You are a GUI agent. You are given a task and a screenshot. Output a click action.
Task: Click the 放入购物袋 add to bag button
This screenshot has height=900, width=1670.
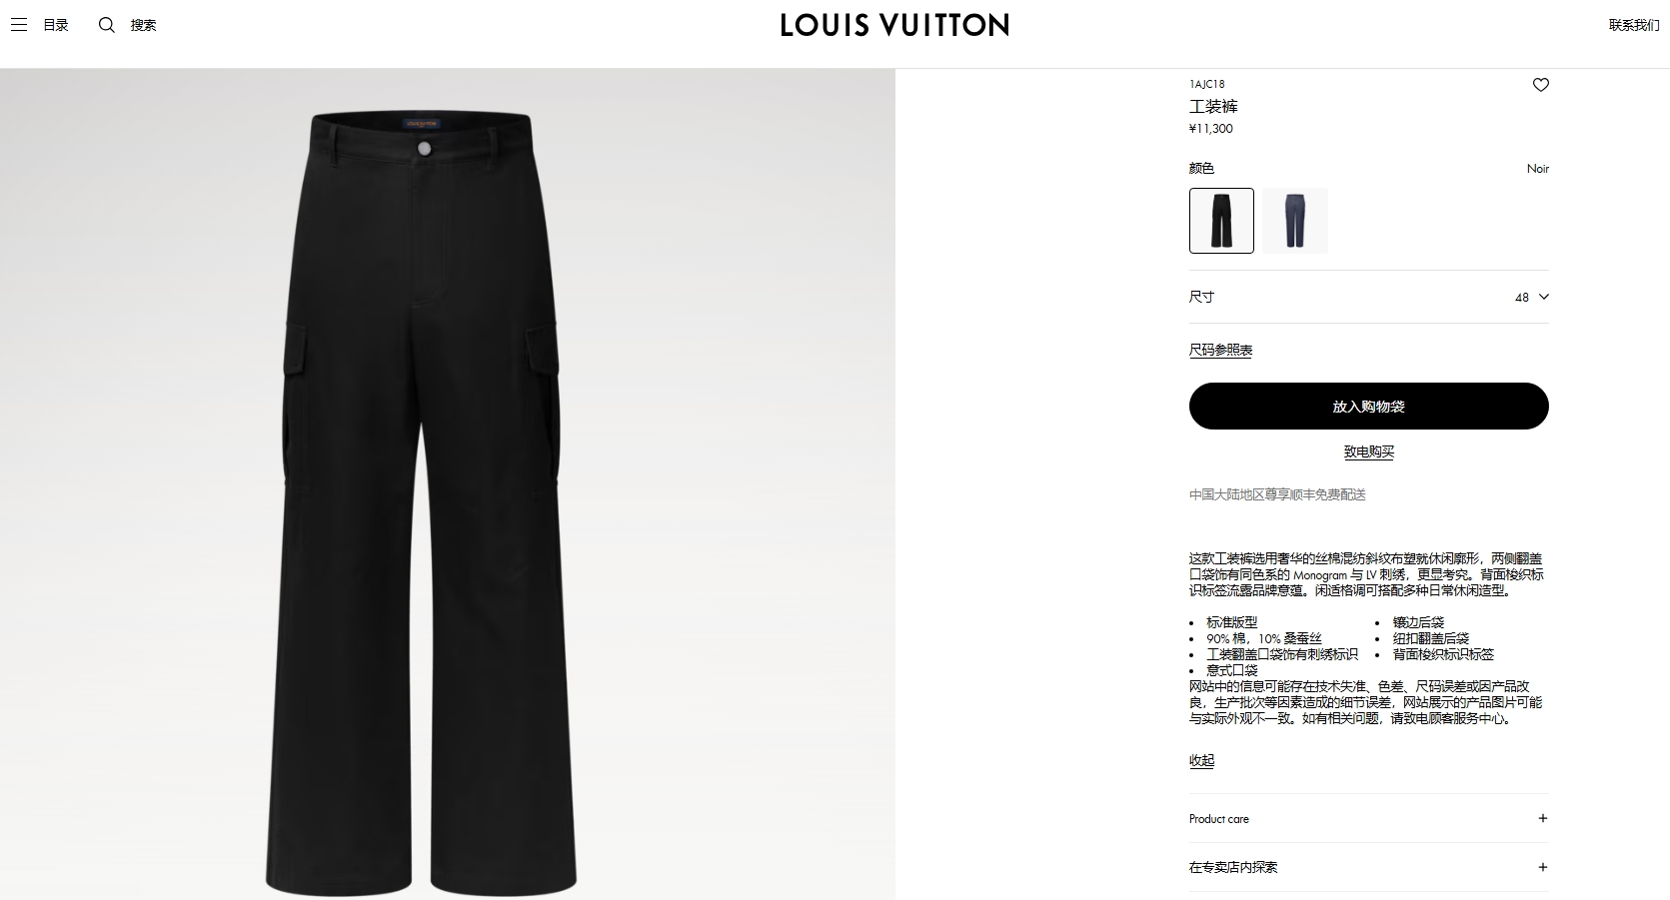point(1368,407)
